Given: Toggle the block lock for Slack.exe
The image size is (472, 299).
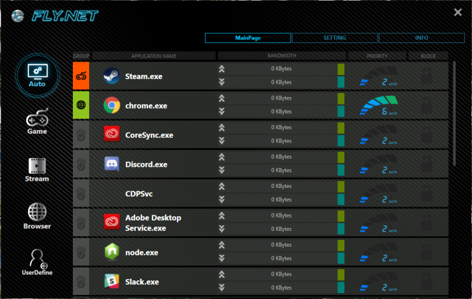Looking at the screenshot, I should [427, 282].
